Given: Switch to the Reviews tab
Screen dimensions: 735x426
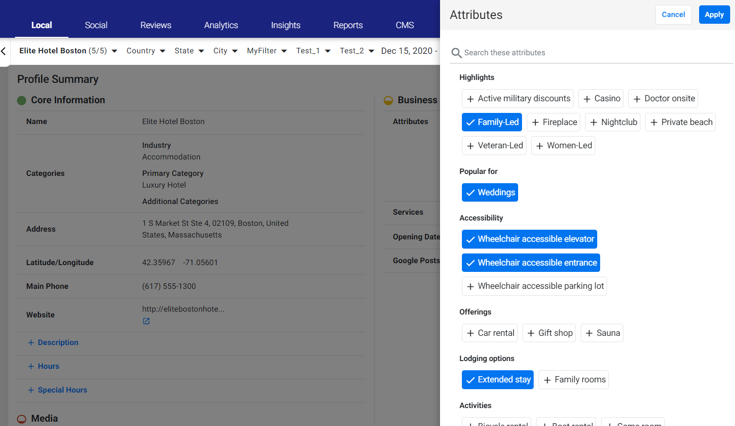Looking at the screenshot, I should pyautogui.click(x=156, y=25).
